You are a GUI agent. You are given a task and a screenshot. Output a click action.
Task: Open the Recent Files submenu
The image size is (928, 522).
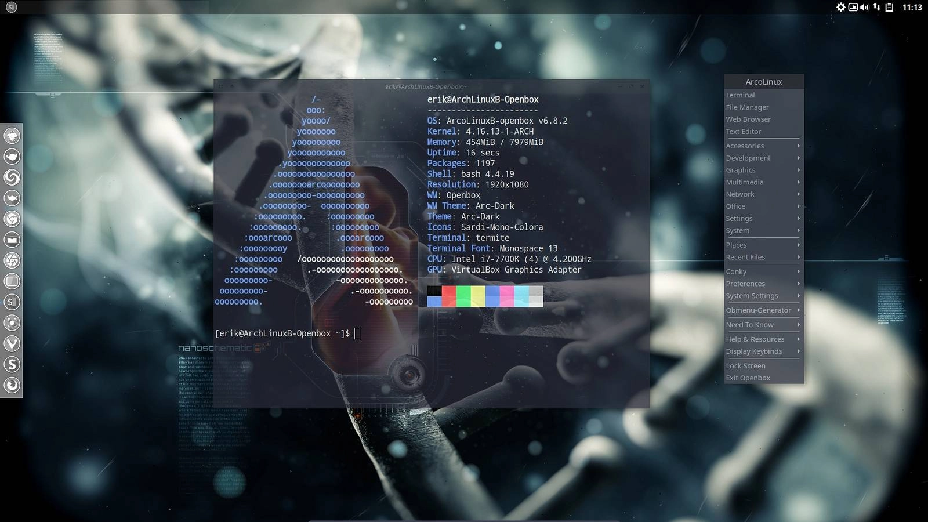click(764, 258)
